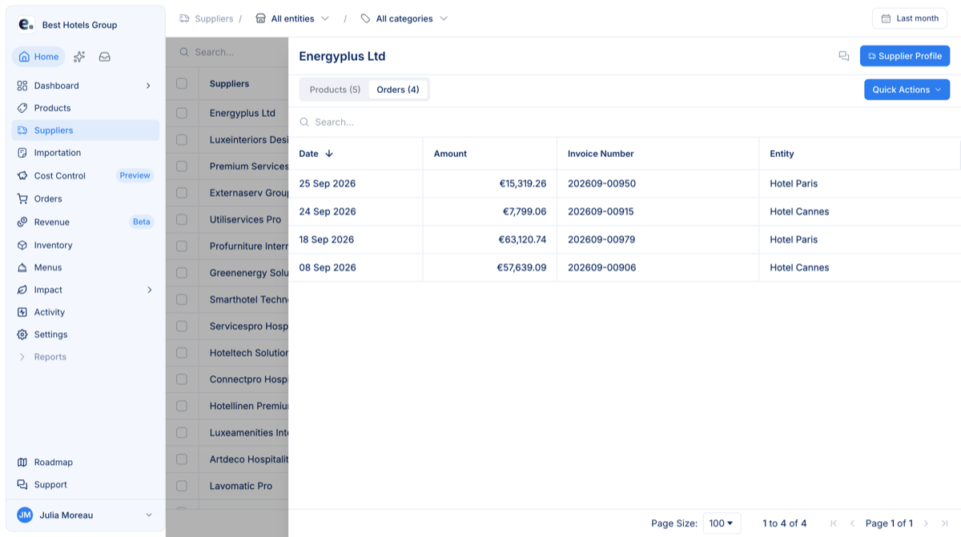Click the Support chat icon

(x=22, y=485)
